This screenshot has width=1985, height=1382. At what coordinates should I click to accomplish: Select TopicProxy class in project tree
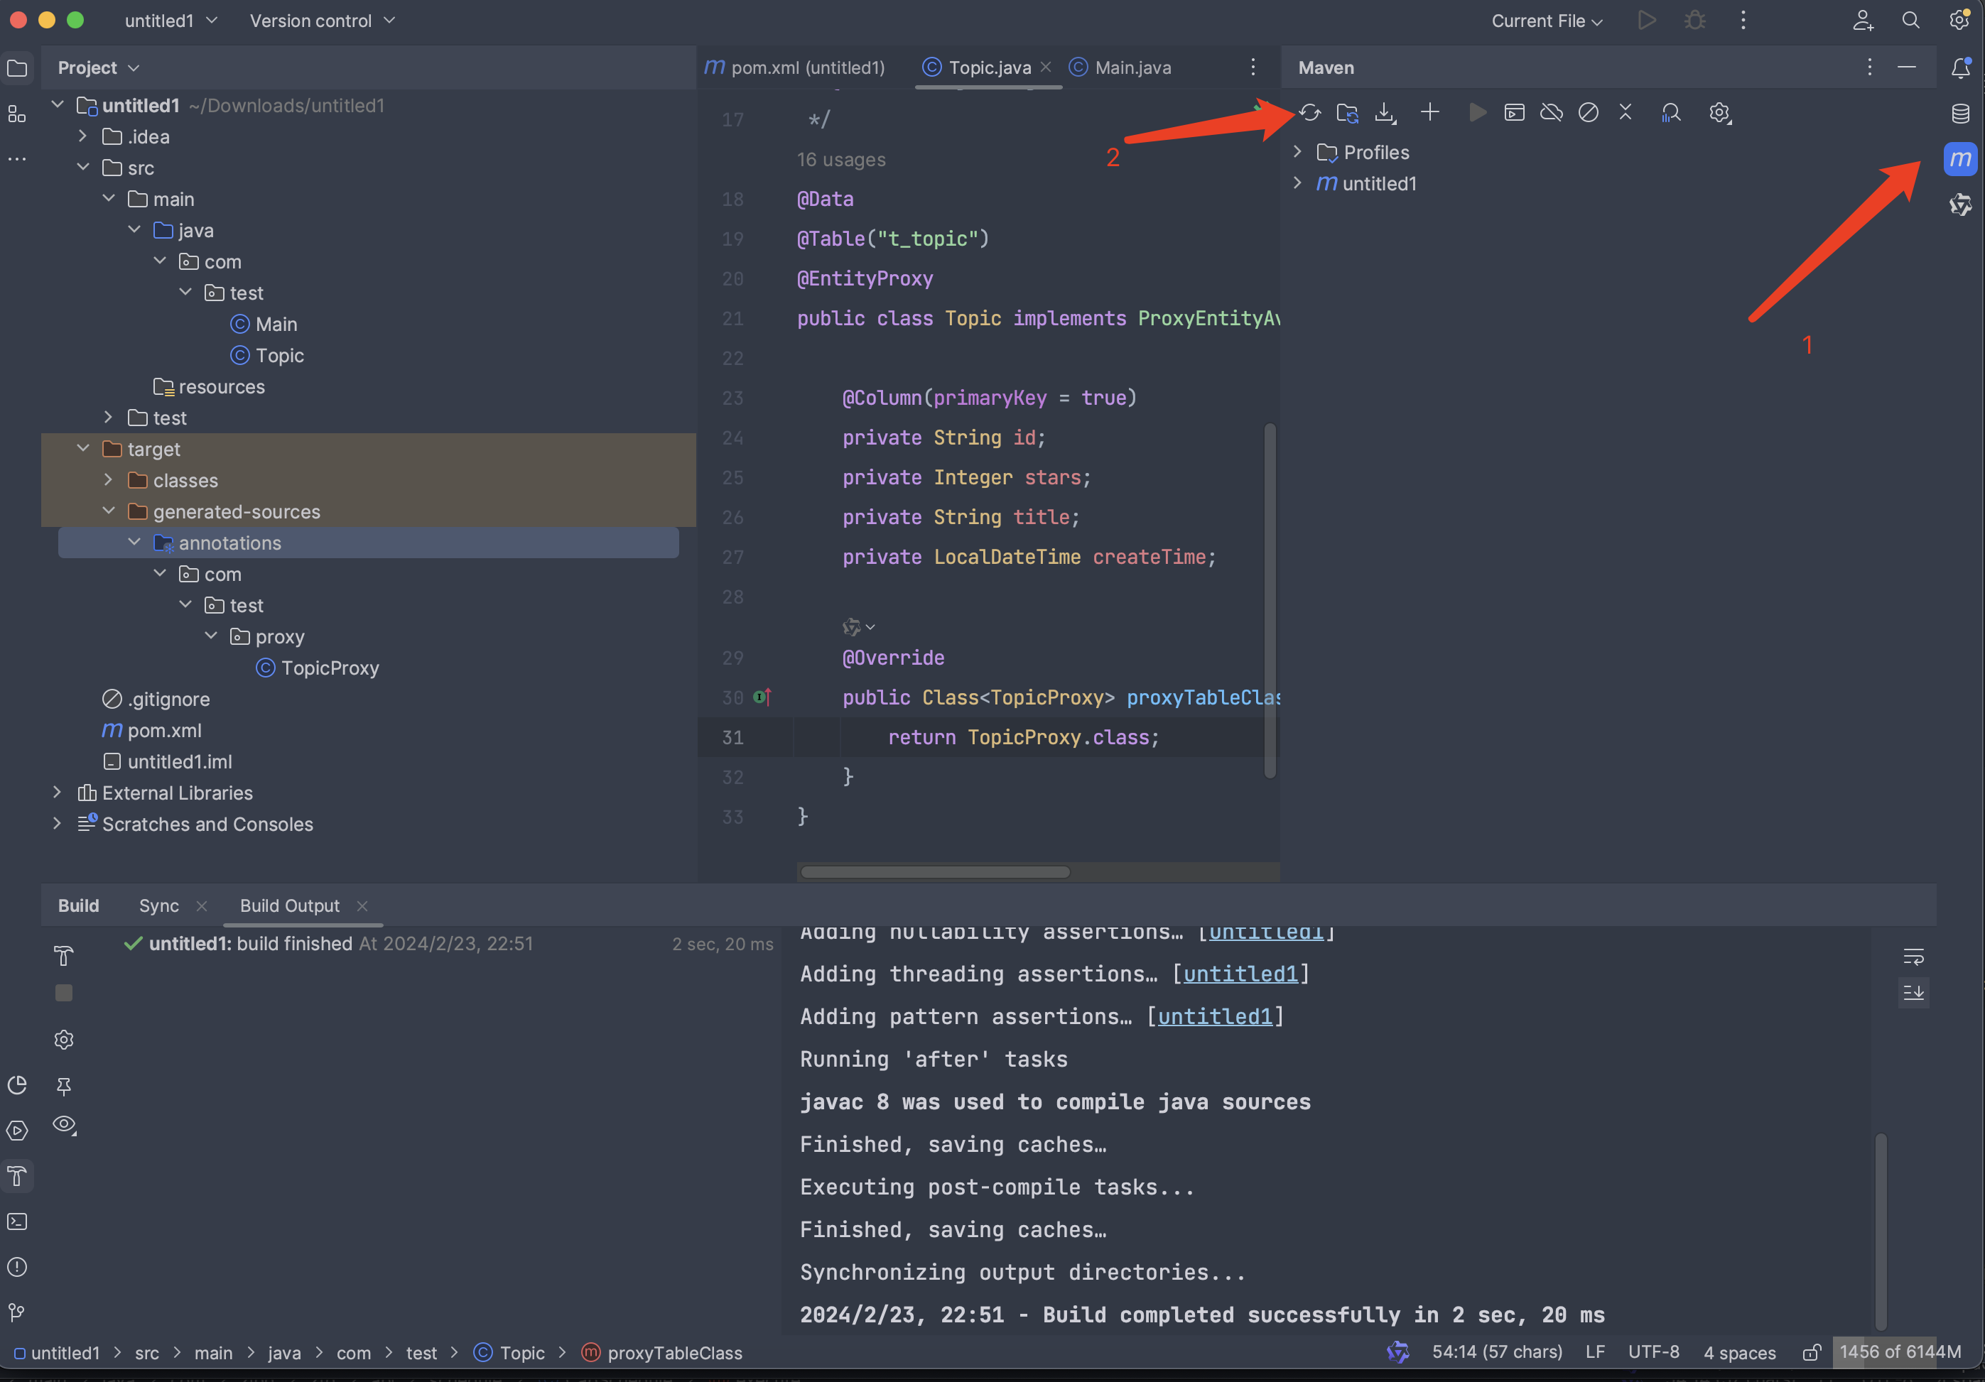click(x=330, y=668)
